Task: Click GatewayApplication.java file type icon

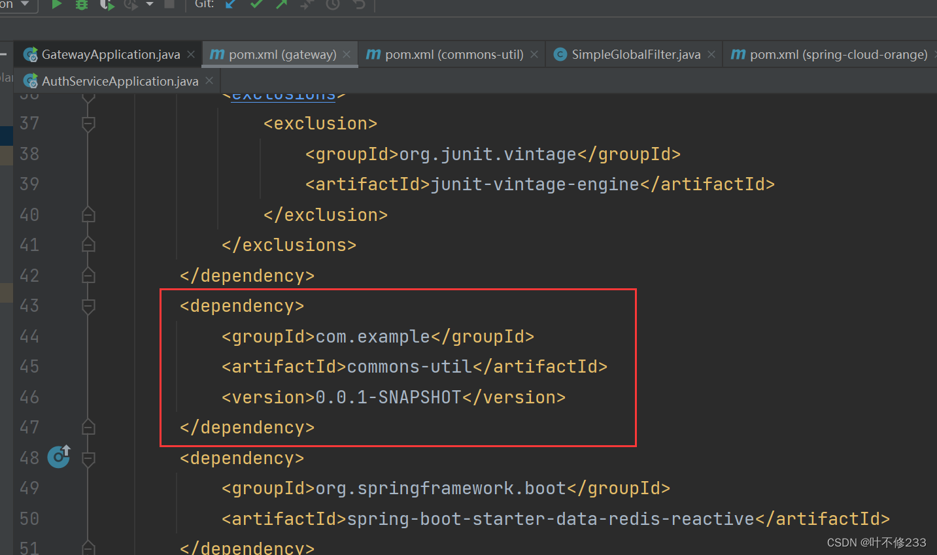Action: click(31, 55)
